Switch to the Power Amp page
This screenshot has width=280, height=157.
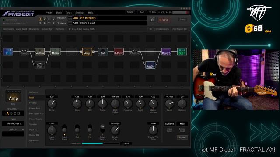tap(35, 108)
